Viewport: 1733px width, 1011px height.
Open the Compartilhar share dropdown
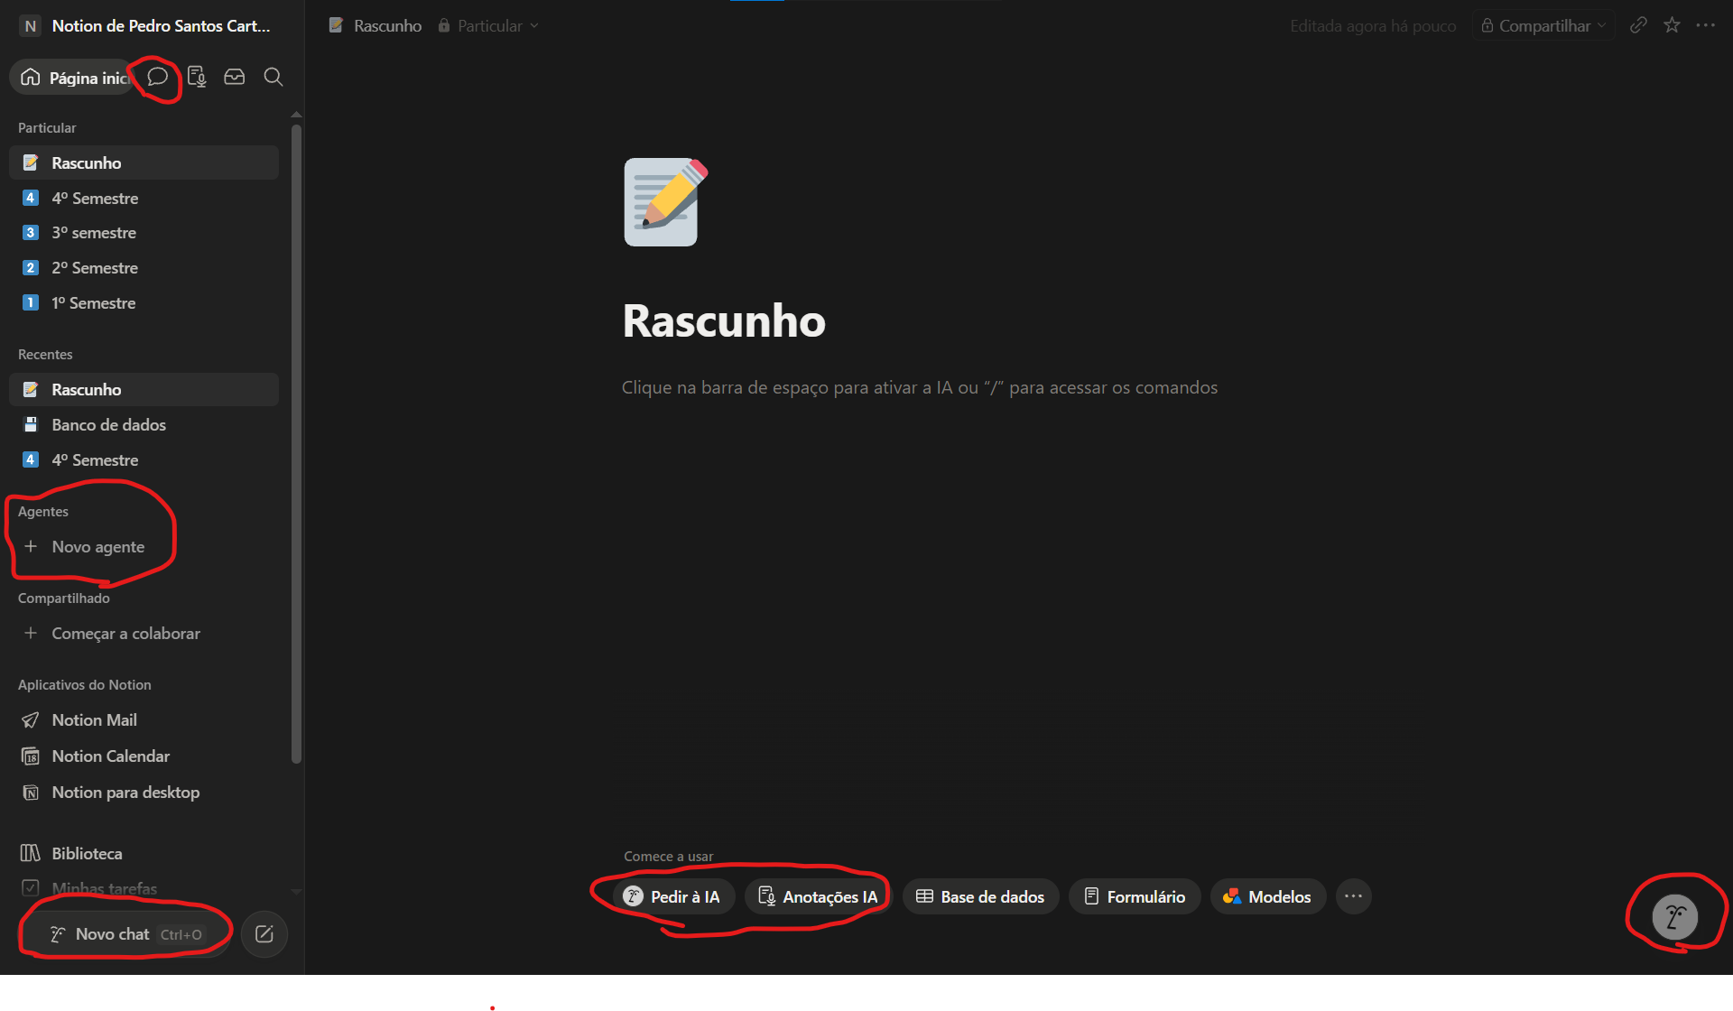1543,25
